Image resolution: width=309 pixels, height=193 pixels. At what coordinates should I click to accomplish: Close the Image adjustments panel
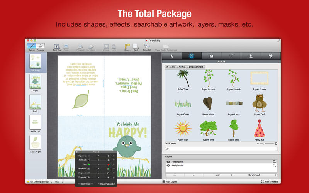[76, 152]
